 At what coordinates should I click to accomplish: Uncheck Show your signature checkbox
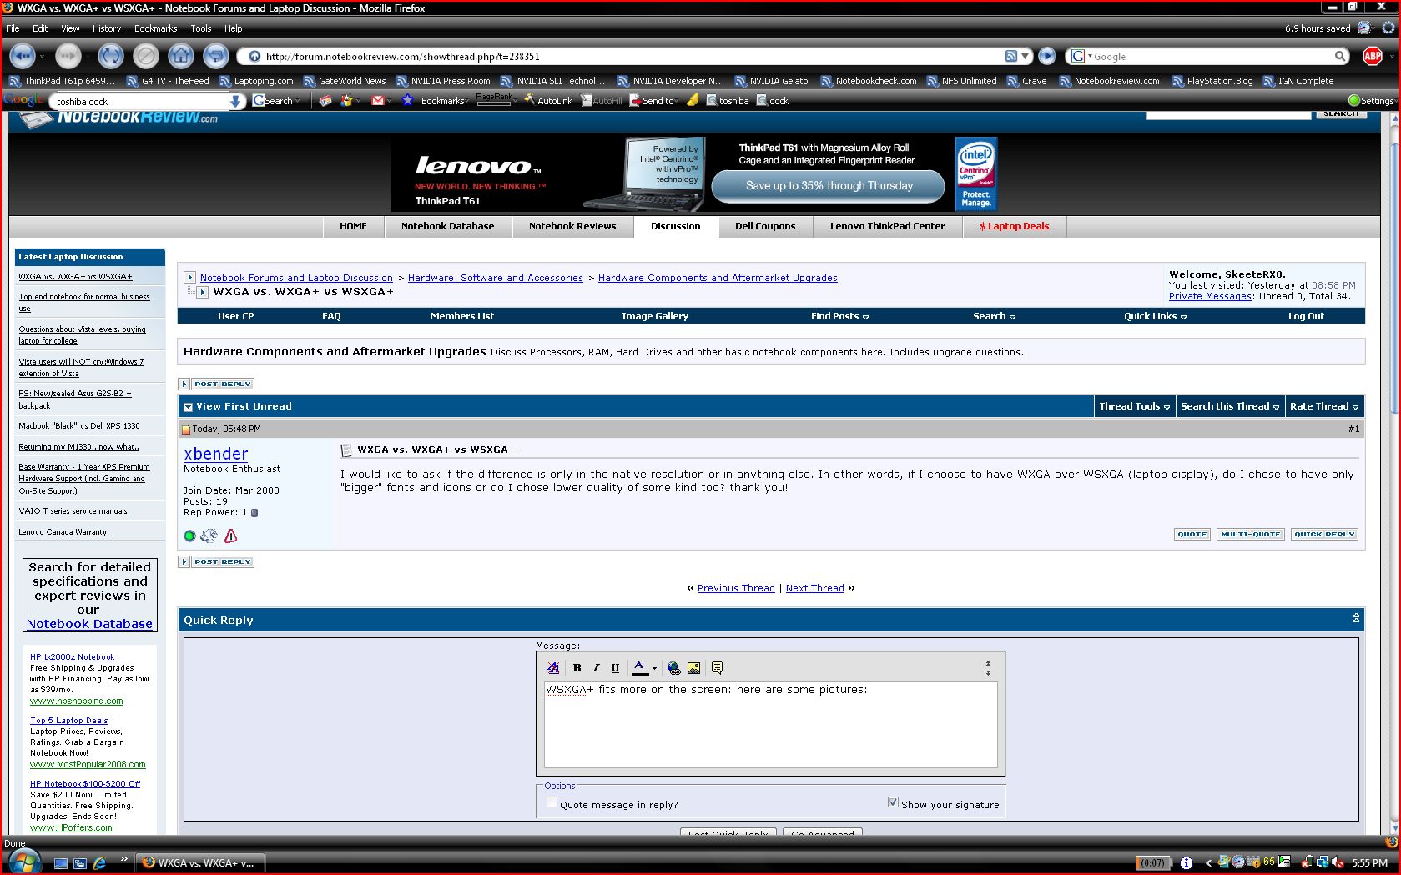coord(893,802)
